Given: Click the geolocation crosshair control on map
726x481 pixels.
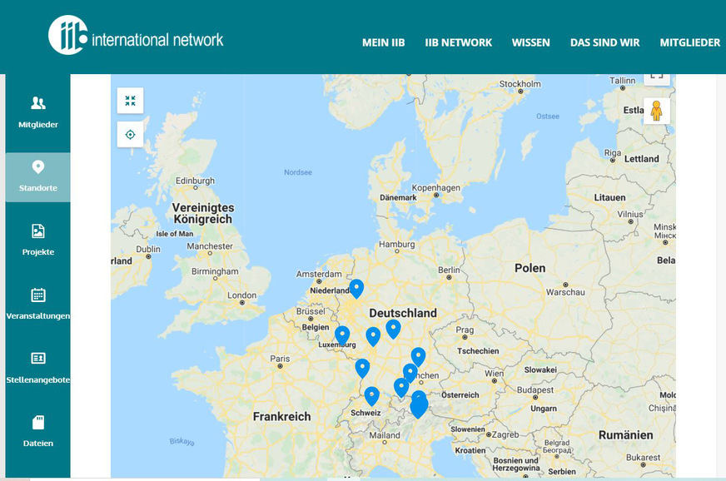Looking at the screenshot, I should (130, 133).
